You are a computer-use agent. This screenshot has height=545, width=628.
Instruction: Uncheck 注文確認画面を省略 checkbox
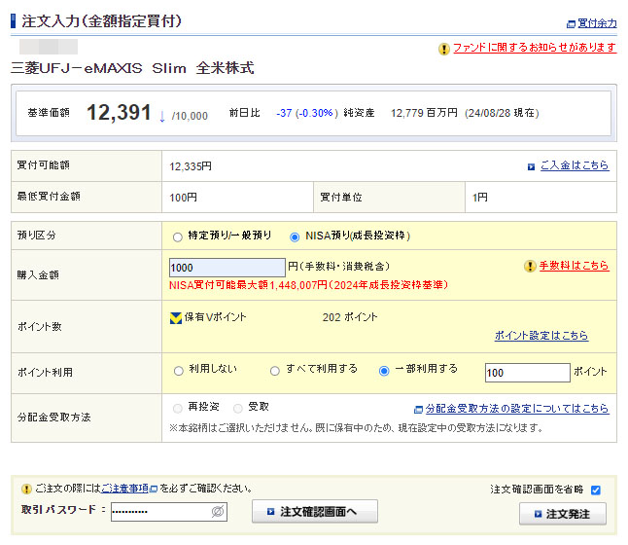[596, 490]
